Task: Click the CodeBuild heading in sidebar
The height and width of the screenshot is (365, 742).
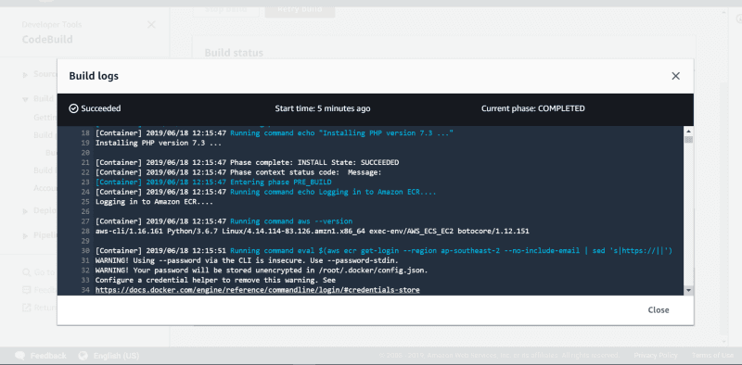Action: [x=47, y=40]
